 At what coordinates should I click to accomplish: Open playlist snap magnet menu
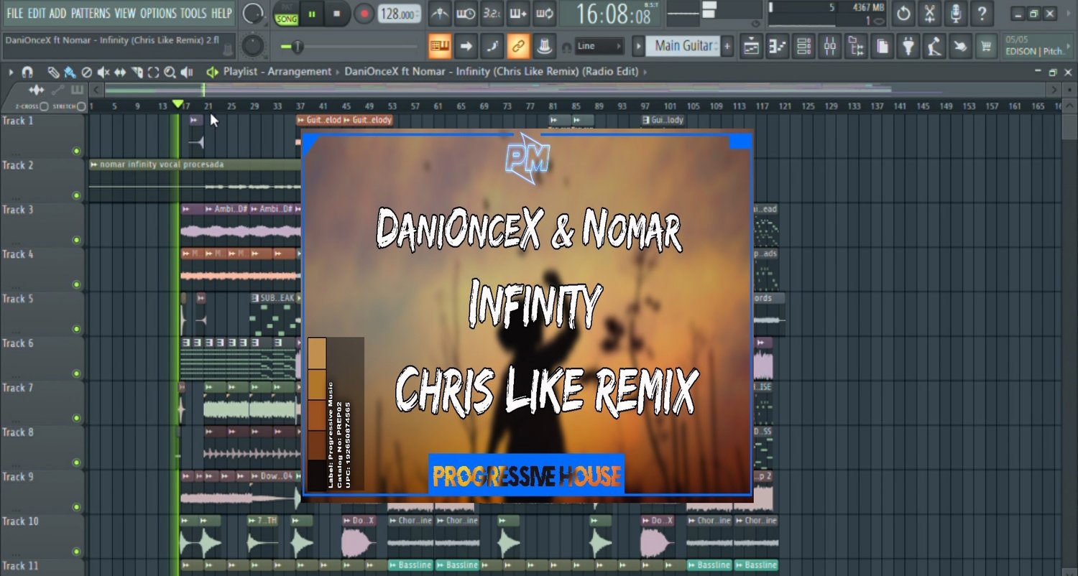[27, 72]
